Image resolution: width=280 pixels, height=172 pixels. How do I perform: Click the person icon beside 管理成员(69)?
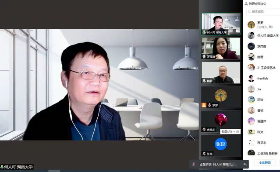(246, 4)
